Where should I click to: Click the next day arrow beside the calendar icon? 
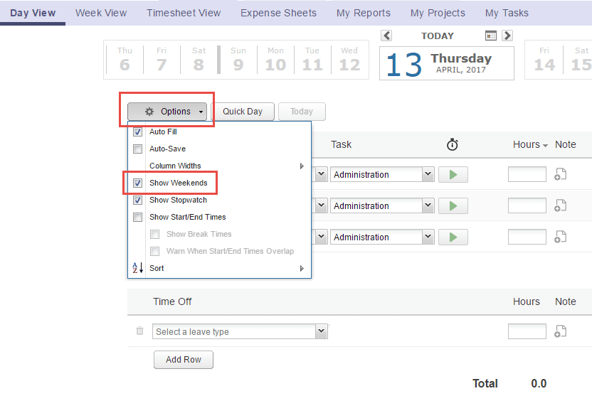point(507,36)
